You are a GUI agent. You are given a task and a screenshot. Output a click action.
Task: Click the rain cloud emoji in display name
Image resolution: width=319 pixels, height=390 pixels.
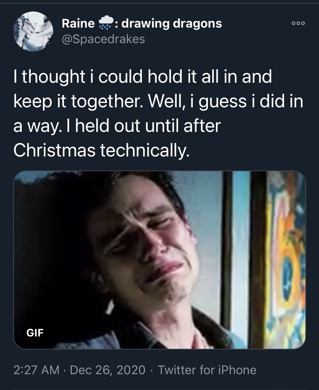tap(105, 24)
